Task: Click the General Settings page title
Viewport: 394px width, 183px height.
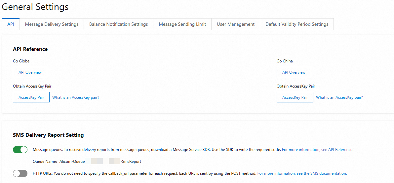Action: [35, 7]
